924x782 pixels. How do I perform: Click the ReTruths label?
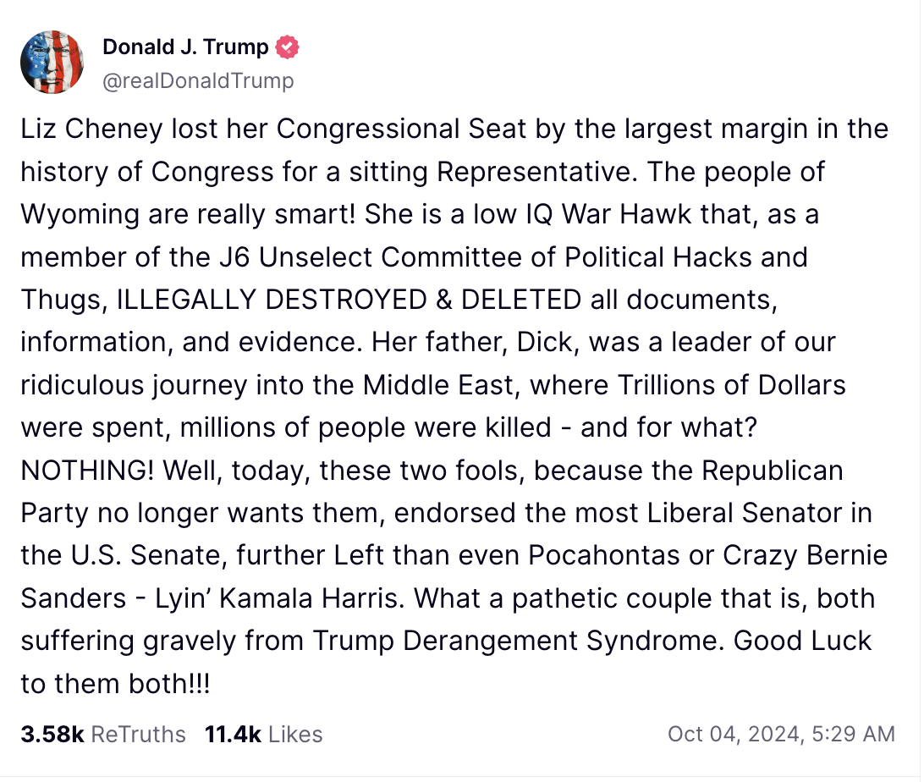[x=138, y=734]
